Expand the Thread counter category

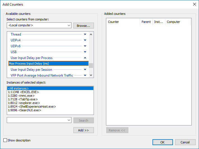tap(85, 34)
